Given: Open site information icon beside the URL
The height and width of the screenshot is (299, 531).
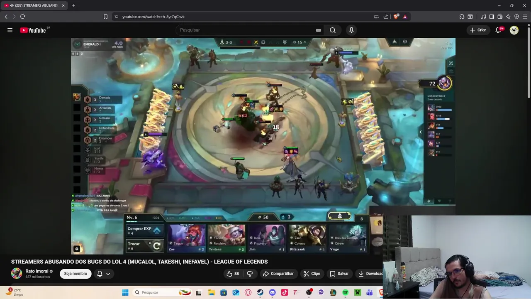Looking at the screenshot, I should [x=116, y=17].
